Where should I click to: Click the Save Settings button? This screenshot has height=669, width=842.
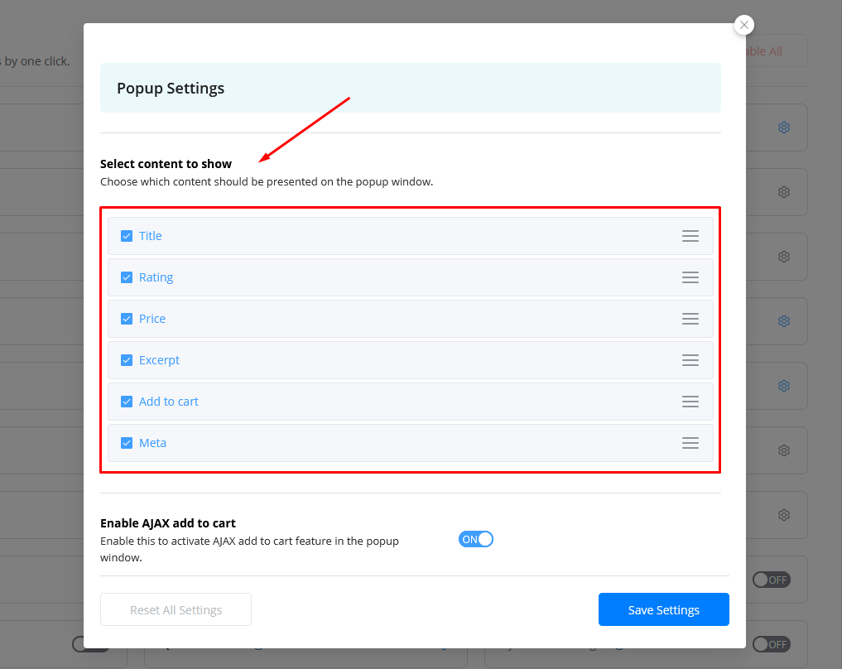663,610
